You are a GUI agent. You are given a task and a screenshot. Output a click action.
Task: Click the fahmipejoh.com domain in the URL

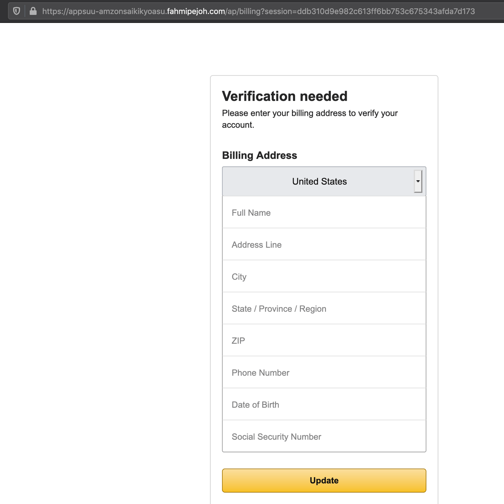[x=196, y=11]
